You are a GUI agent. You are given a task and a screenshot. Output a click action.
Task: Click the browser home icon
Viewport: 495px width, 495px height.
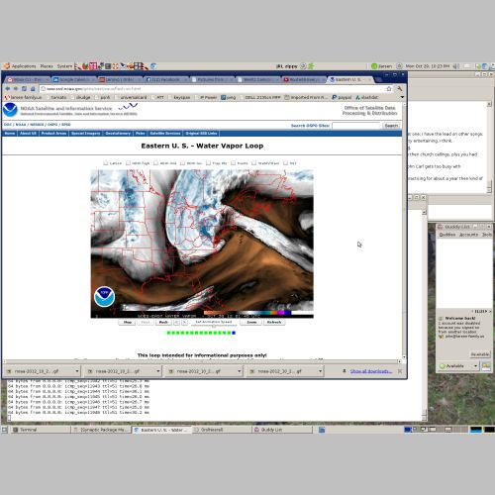33,88
